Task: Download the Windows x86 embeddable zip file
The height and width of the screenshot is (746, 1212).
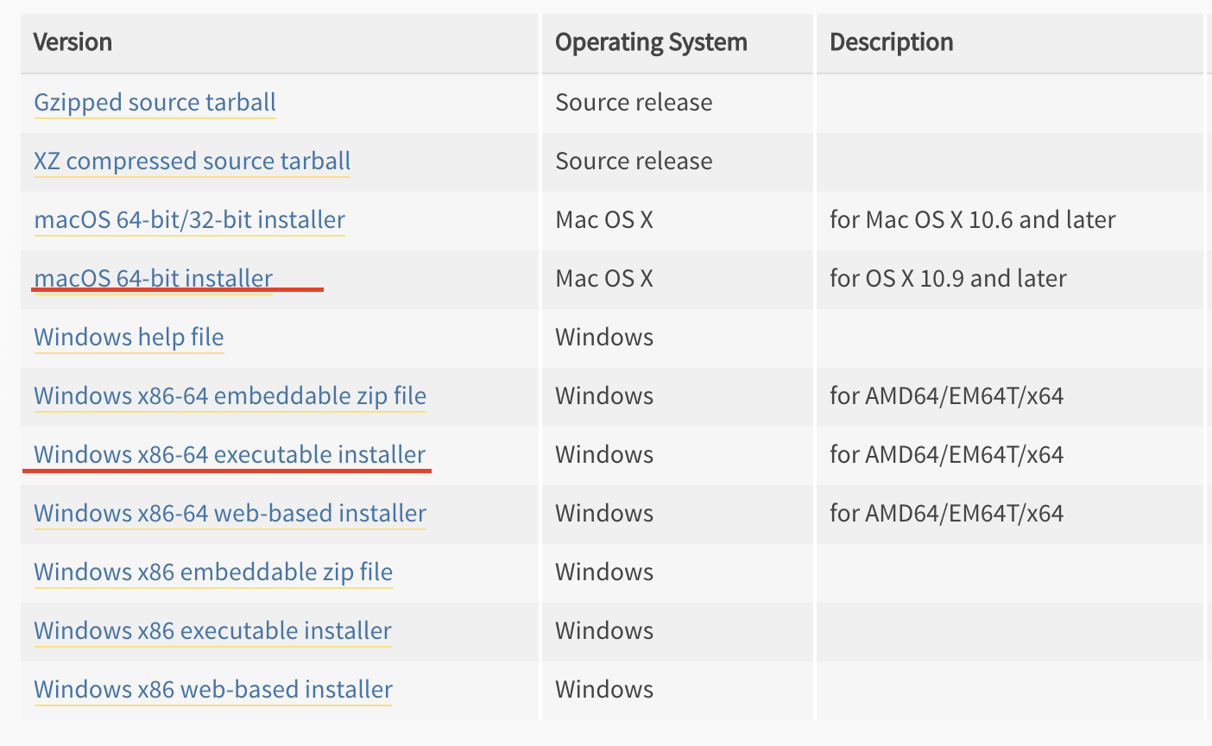Action: click(213, 572)
